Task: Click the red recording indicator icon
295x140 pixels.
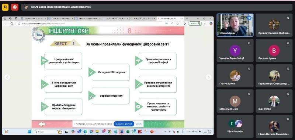Action: [15, 7]
